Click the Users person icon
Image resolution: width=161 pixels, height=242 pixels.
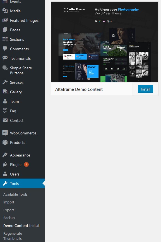pos(5,174)
